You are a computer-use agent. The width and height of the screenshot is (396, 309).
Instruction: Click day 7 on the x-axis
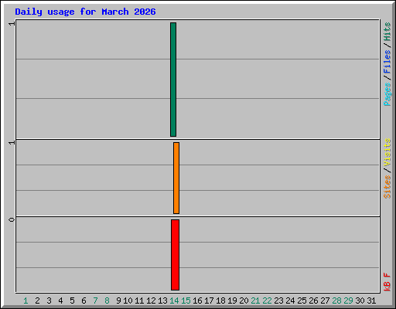coord(95,301)
